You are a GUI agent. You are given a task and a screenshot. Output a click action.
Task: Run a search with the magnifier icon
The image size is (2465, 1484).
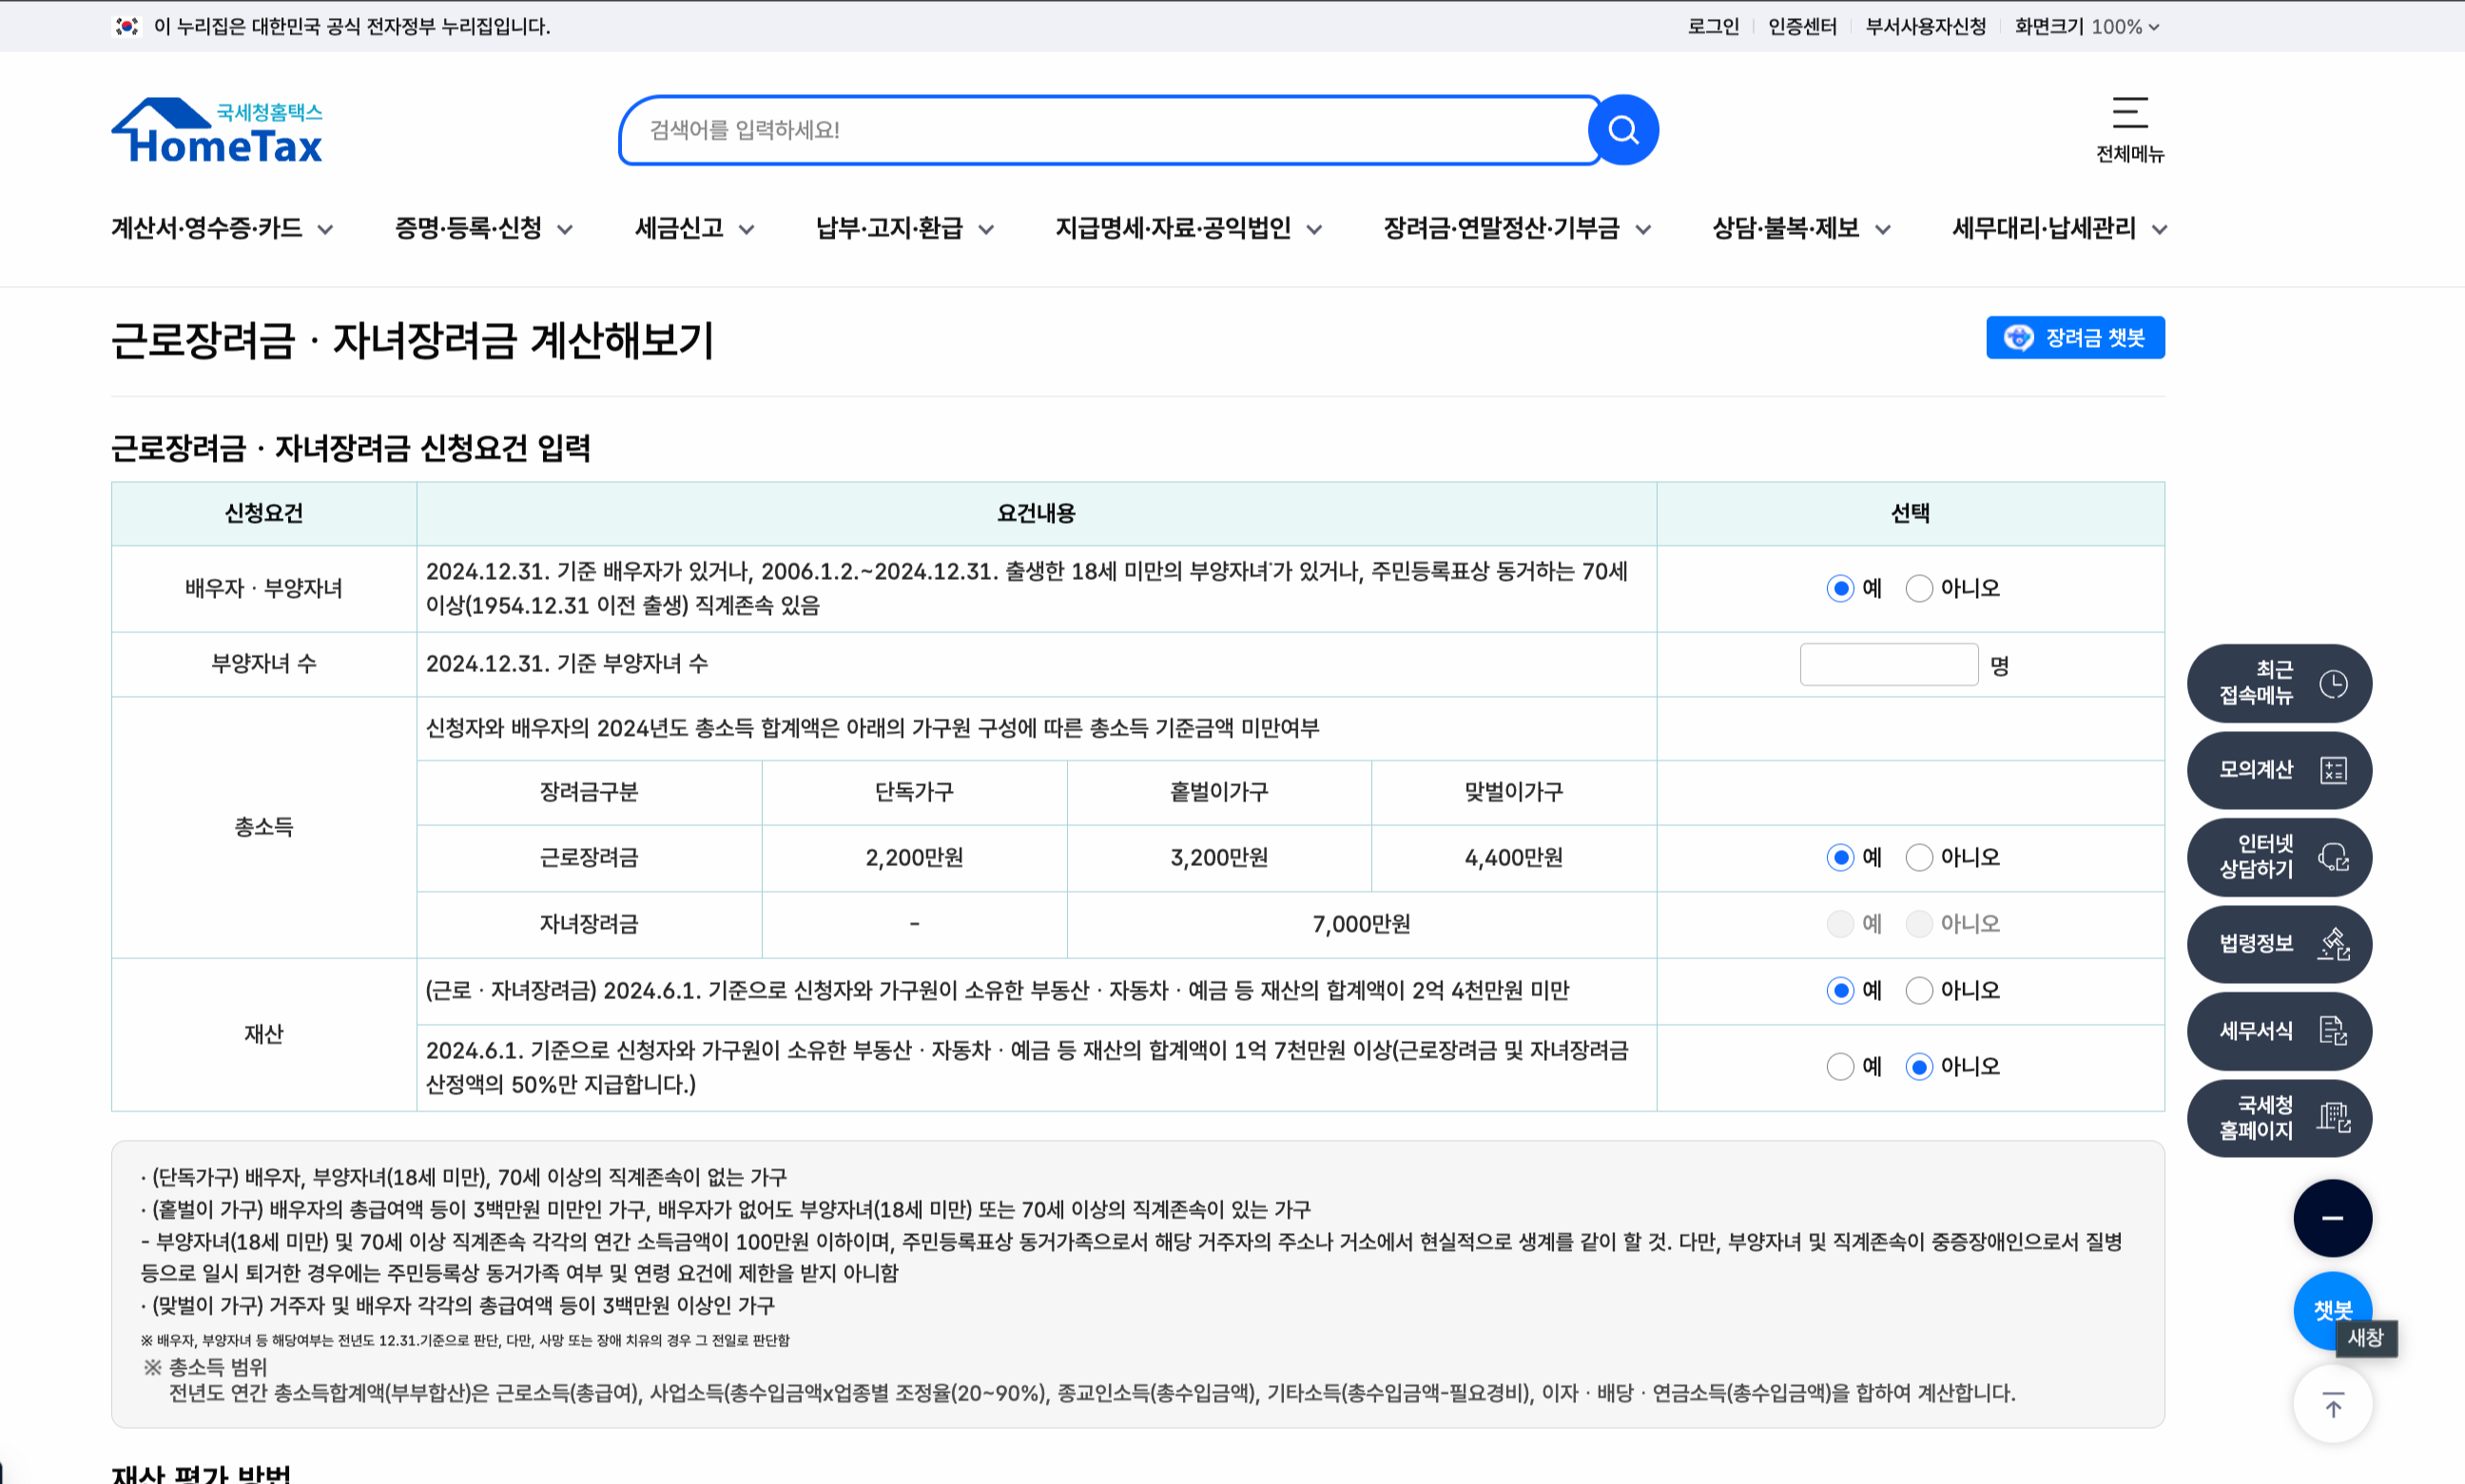click(1622, 129)
